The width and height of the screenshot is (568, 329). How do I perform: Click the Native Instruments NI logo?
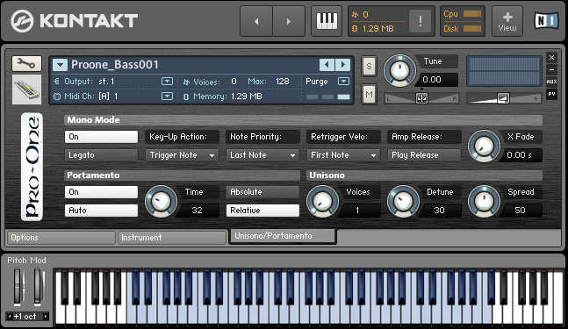tap(546, 21)
